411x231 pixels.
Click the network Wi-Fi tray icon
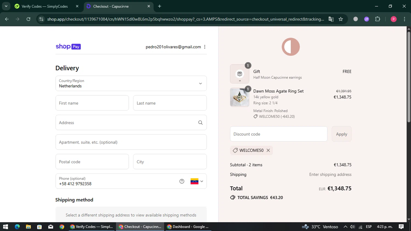coord(361,227)
